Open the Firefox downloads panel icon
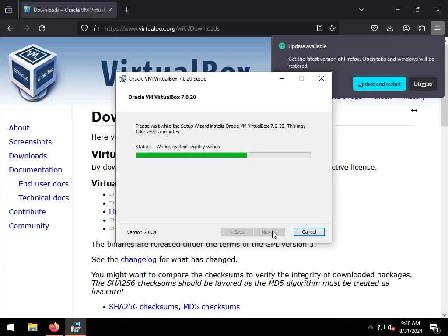This screenshot has width=448, height=336. click(x=390, y=28)
